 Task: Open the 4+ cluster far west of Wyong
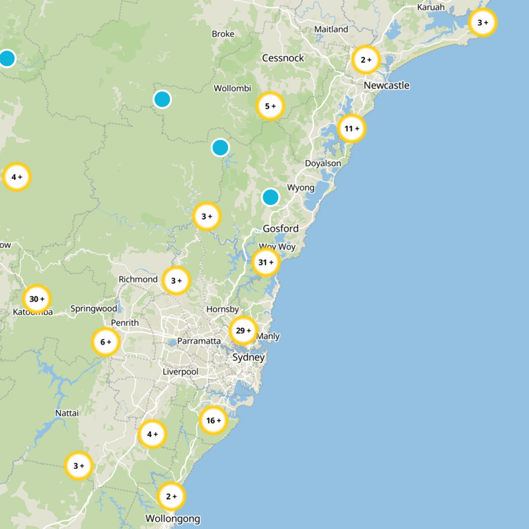[x=17, y=177]
